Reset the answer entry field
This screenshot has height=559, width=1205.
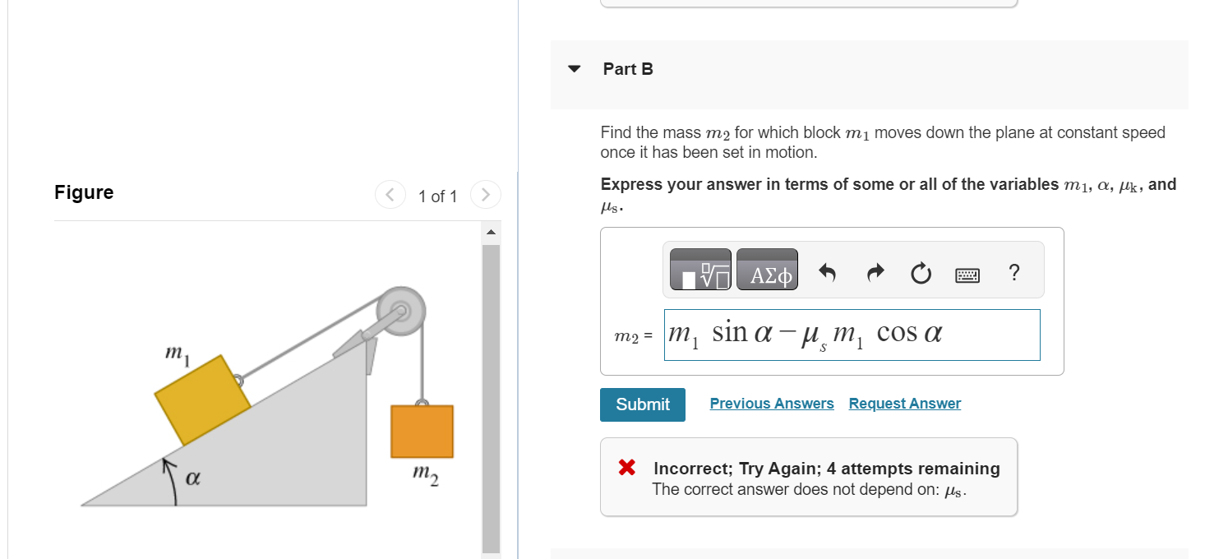point(921,272)
